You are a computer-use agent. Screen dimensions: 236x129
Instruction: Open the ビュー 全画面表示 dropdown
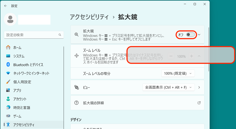click(x=168, y=87)
